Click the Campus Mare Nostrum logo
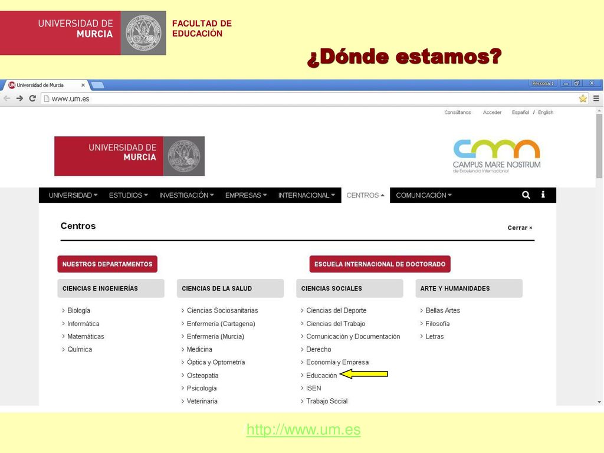The image size is (604, 453). click(x=497, y=156)
